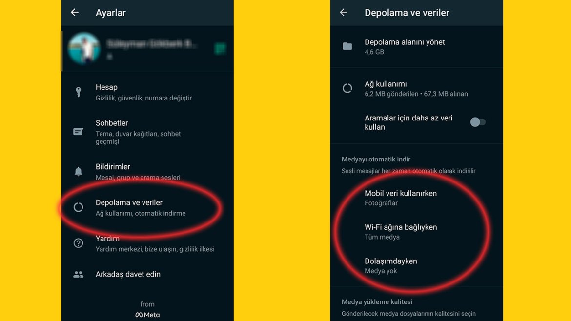Screen dimensions: 571x321
Task: Click the bell icon for Bildirimler
Action: tap(78, 171)
